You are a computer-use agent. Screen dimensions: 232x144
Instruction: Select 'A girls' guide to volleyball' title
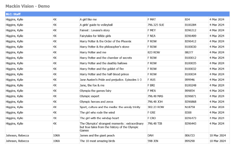click(x=96, y=25)
